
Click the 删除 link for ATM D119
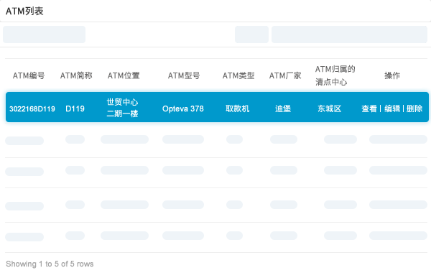pos(414,108)
